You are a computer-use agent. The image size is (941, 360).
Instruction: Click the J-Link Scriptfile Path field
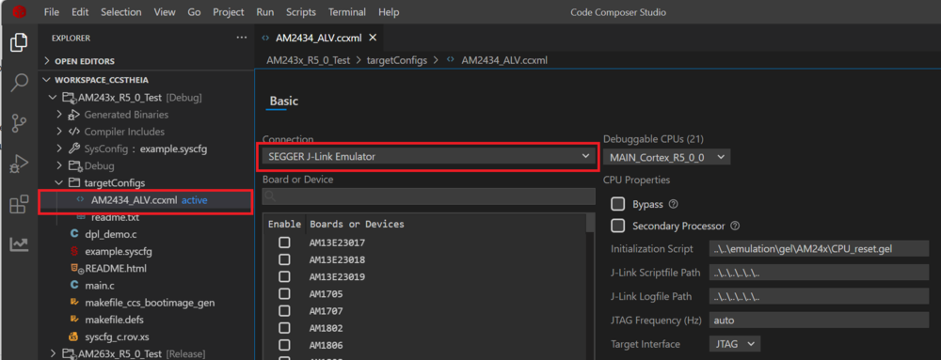pos(819,273)
